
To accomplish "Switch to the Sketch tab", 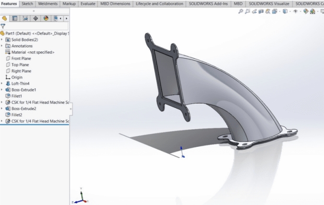I will (x=27, y=4).
